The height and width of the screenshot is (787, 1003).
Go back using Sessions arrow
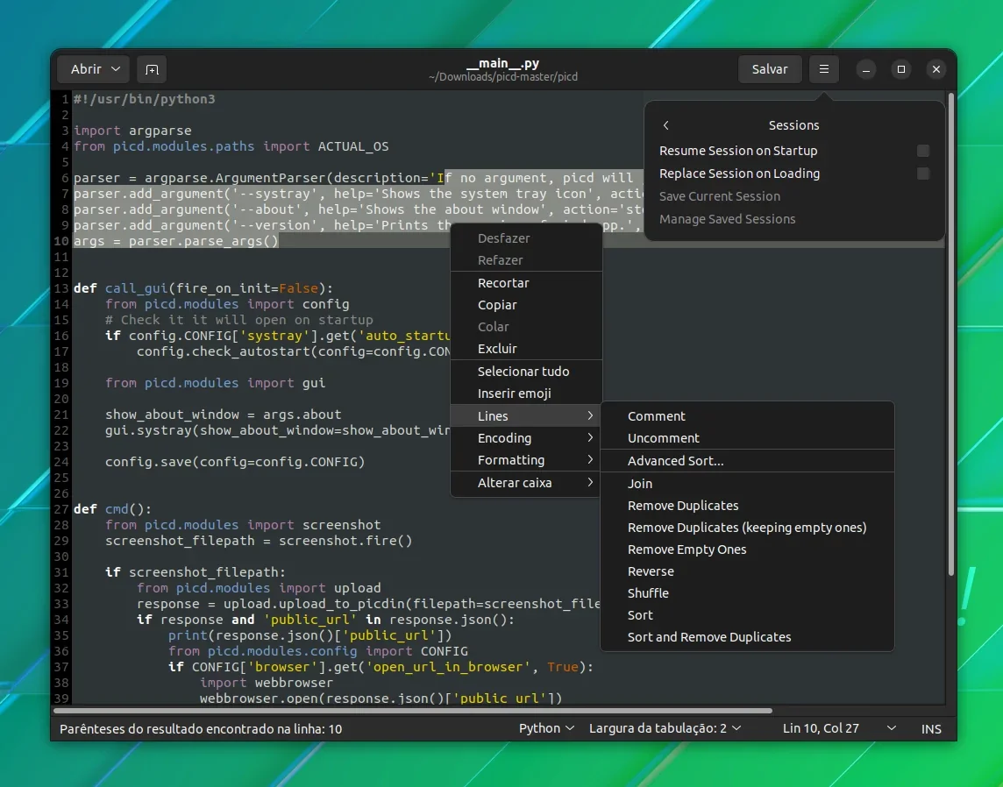(x=666, y=125)
